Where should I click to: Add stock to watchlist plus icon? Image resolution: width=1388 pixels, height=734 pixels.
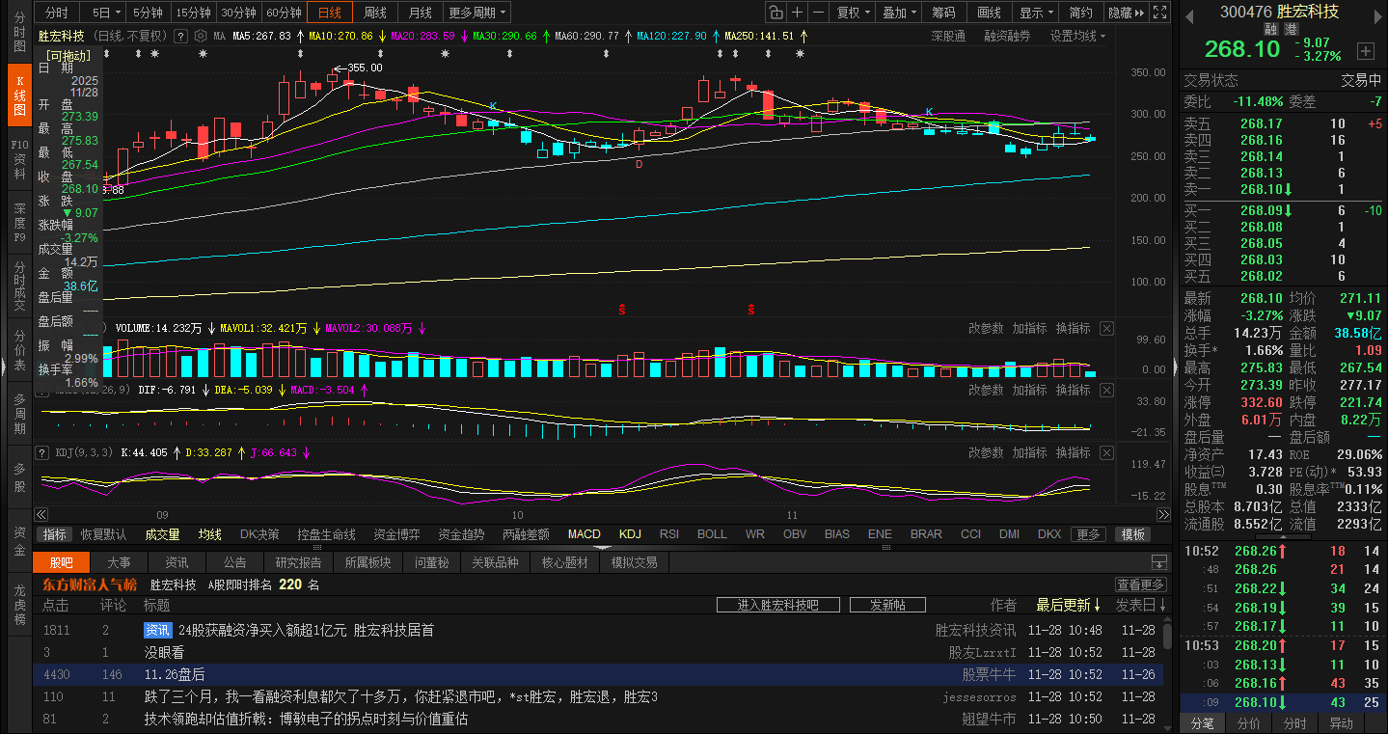coord(1365,50)
